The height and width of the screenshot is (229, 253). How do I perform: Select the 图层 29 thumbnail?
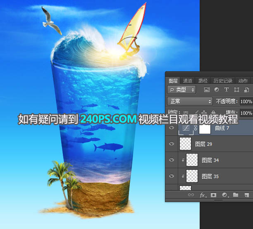tap(185, 144)
